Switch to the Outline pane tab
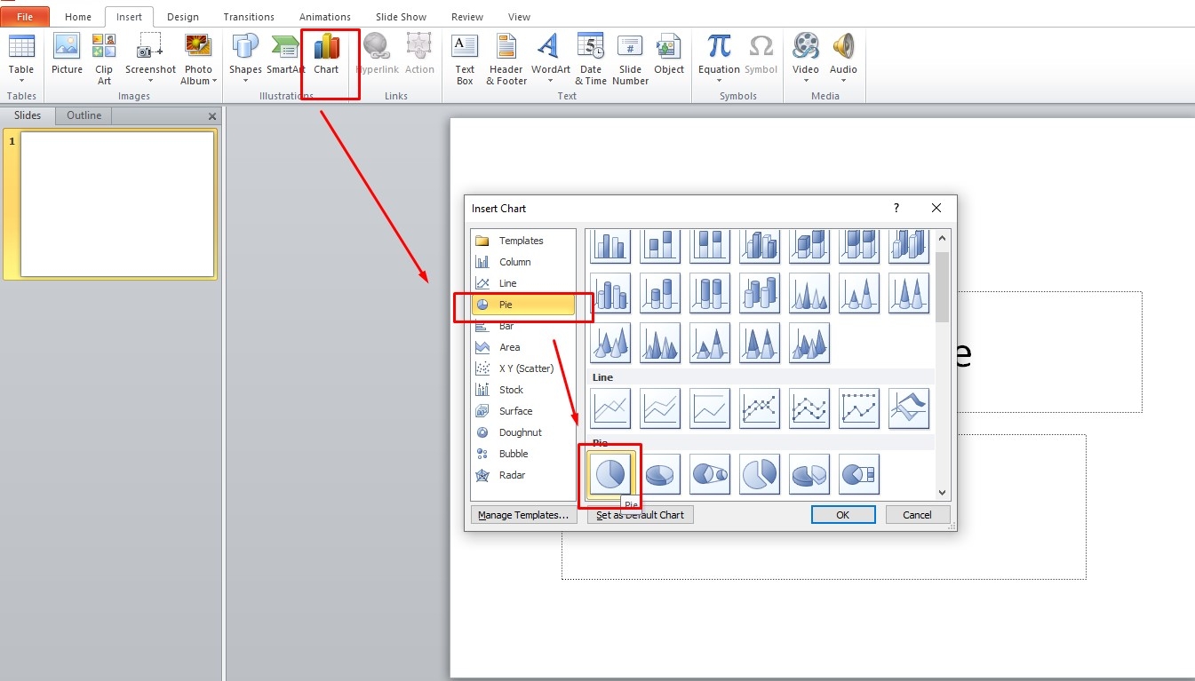The height and width of the screenshot is (681, 1195). [84, 115]
